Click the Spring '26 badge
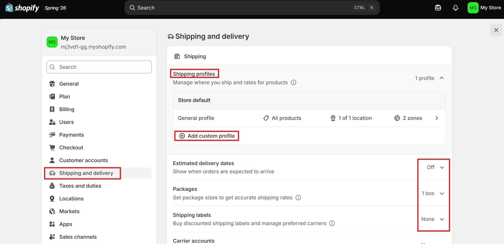Screen dimensions: 504x244 coord(55,8)
